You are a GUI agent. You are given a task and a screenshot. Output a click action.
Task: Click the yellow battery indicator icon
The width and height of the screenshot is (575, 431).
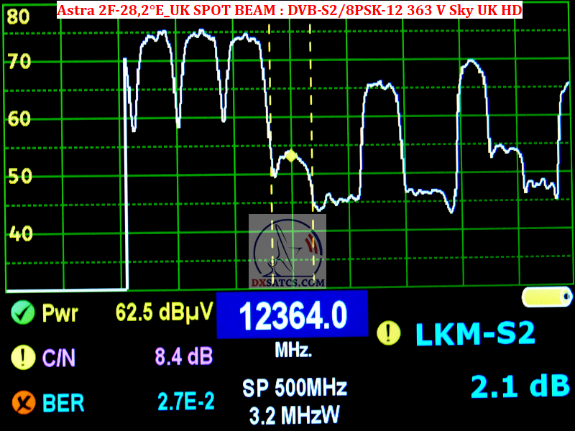pos(547,297)
